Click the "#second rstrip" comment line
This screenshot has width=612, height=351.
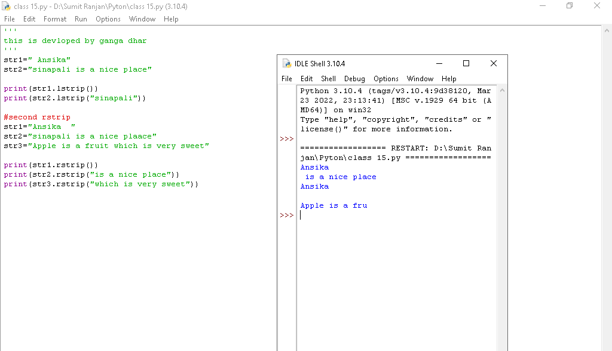(37, 118)
